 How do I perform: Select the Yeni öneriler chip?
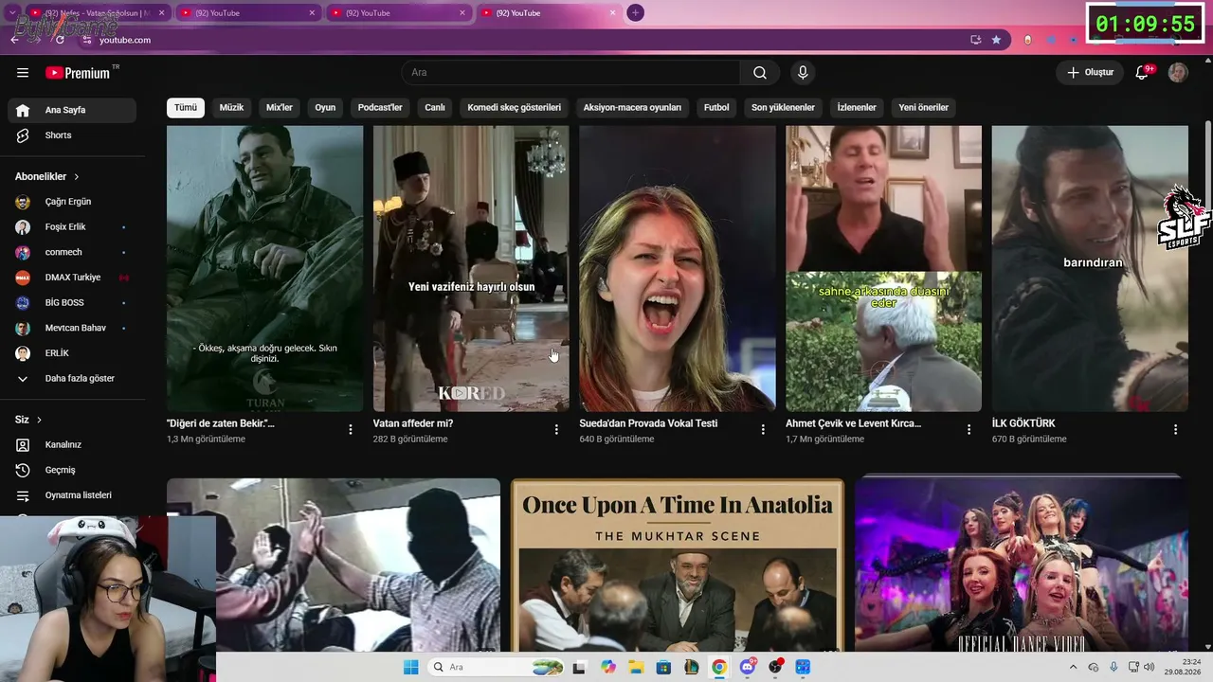(923, 107)
